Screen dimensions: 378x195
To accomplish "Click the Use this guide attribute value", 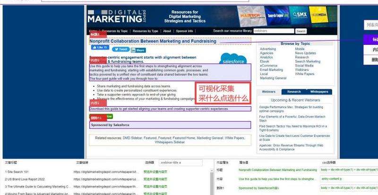I will 277,179.
